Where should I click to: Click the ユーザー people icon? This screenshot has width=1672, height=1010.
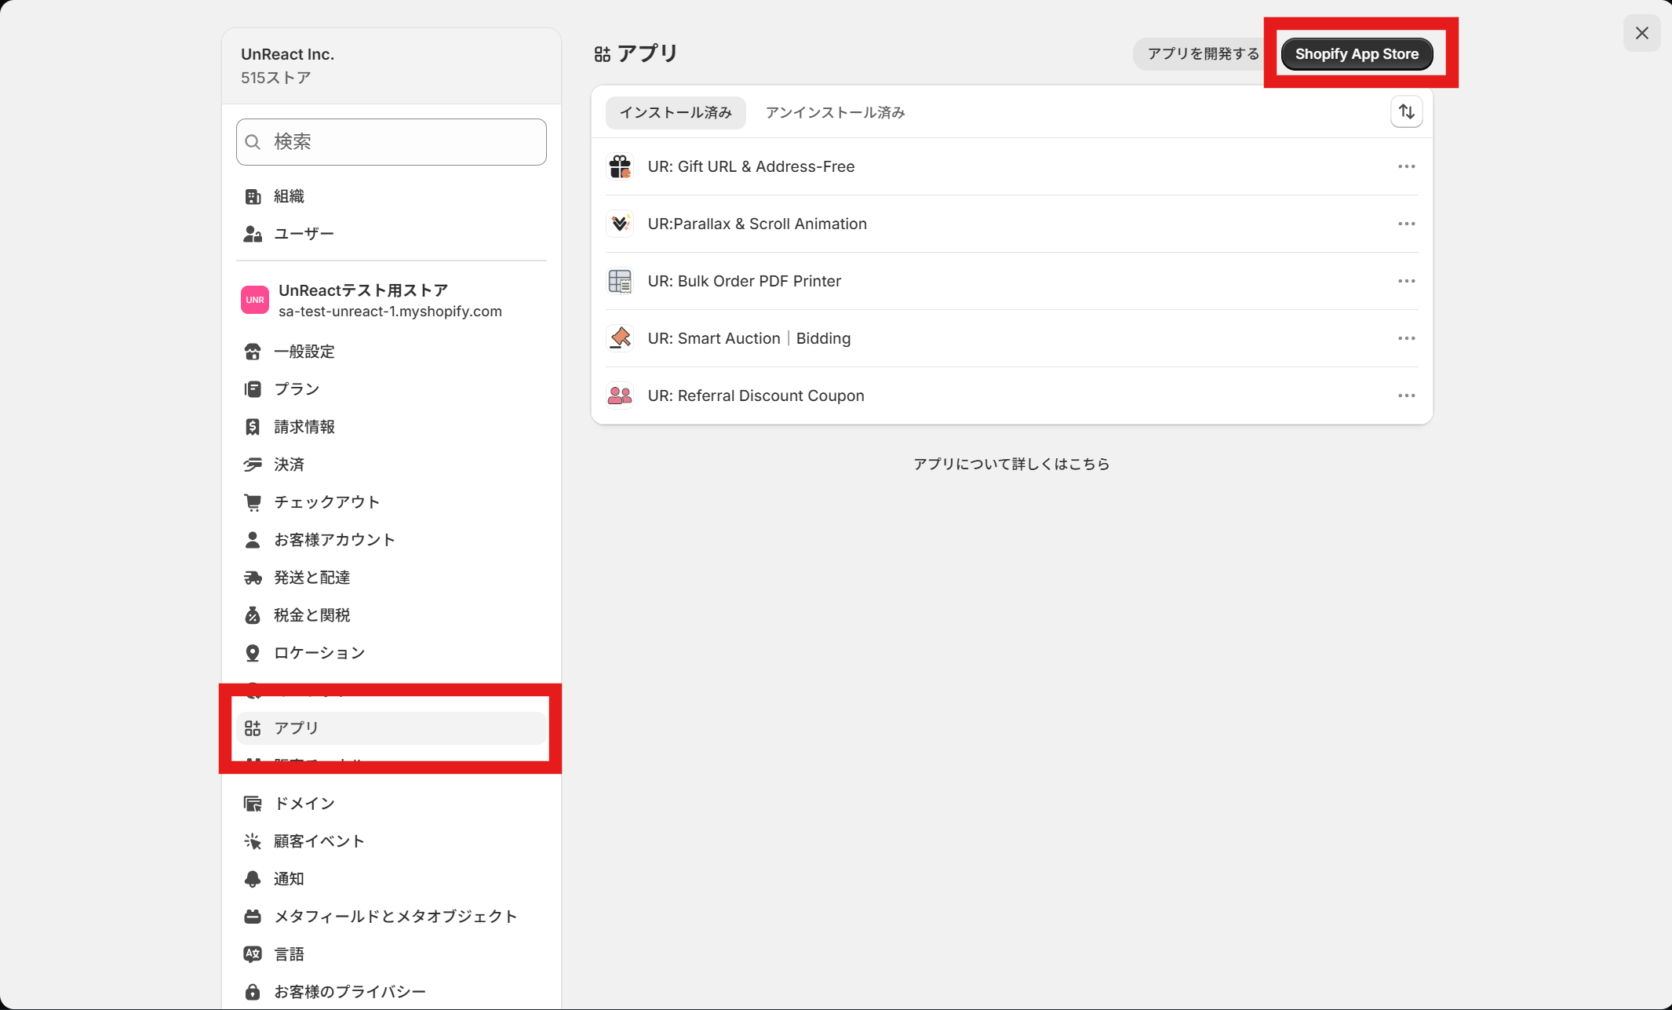(253, 234)
